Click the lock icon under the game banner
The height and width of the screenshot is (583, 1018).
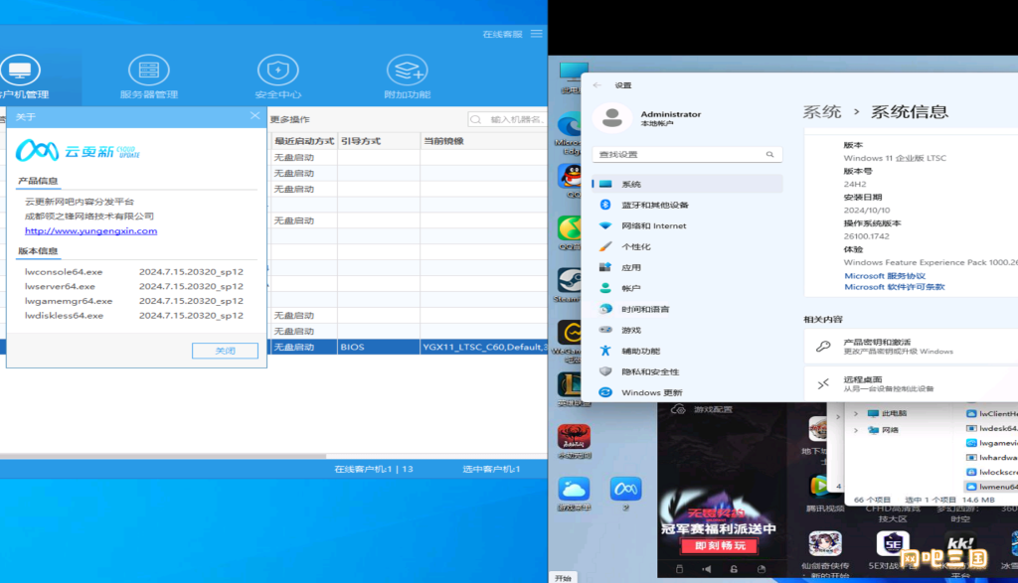(x=734, y=569)
